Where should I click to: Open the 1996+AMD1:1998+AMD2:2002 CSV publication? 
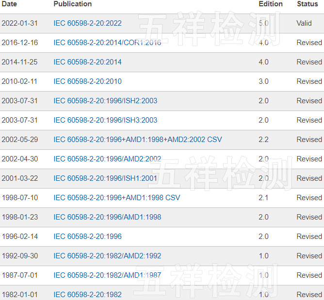point(137,140)
